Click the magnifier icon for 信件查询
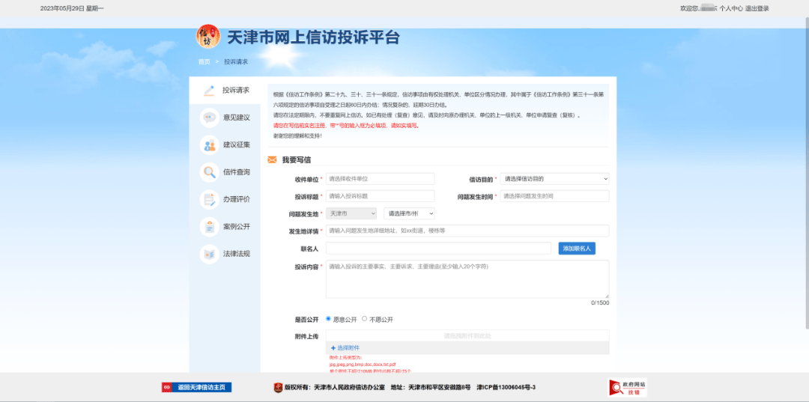 point(210,172)
